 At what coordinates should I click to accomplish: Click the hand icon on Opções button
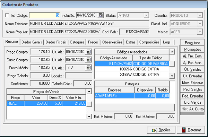tap(155, 130)
